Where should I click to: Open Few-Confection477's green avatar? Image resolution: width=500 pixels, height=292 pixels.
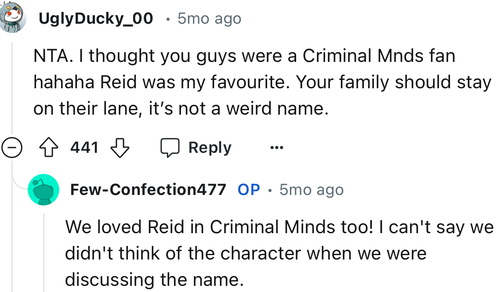click(x=43, y=189)
